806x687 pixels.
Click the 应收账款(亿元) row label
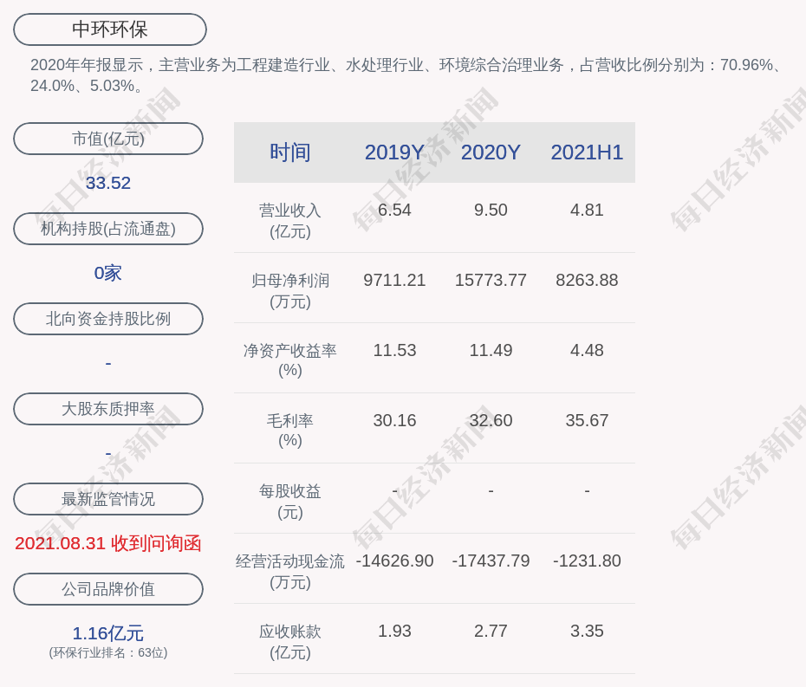tap(290, 642)
